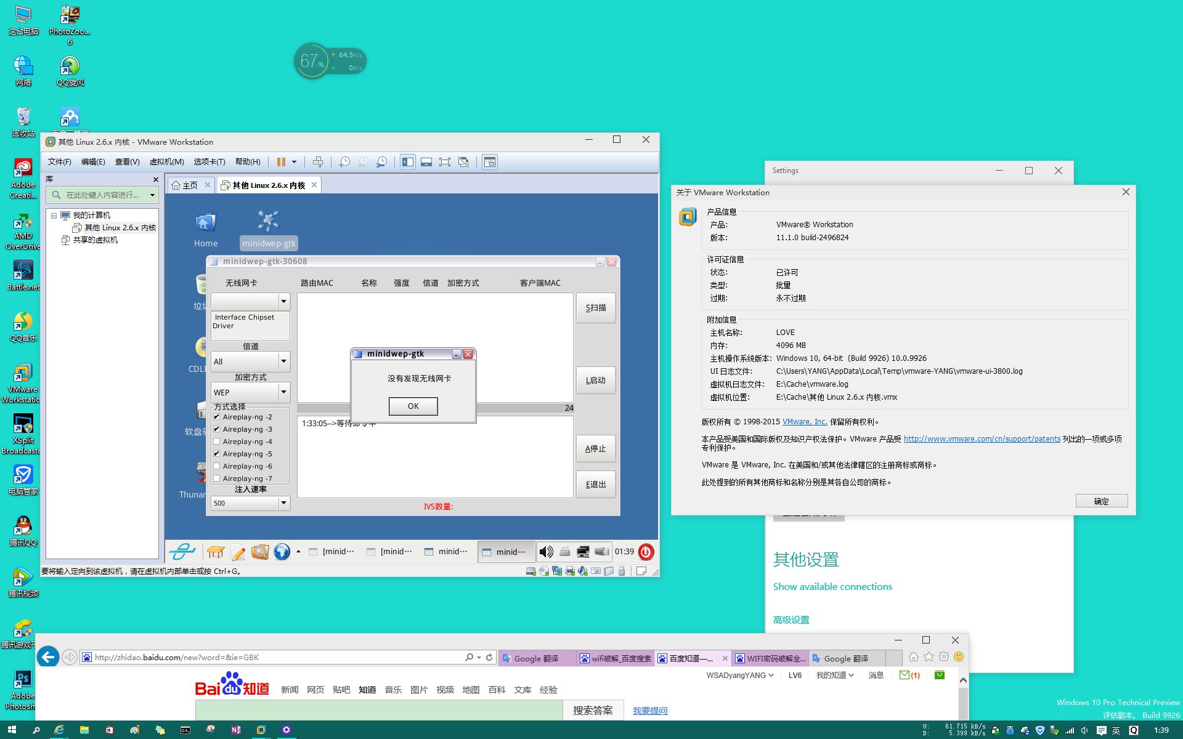
Task: Open the 信道 channel dropdown showing All
Action: click(283, 361)
